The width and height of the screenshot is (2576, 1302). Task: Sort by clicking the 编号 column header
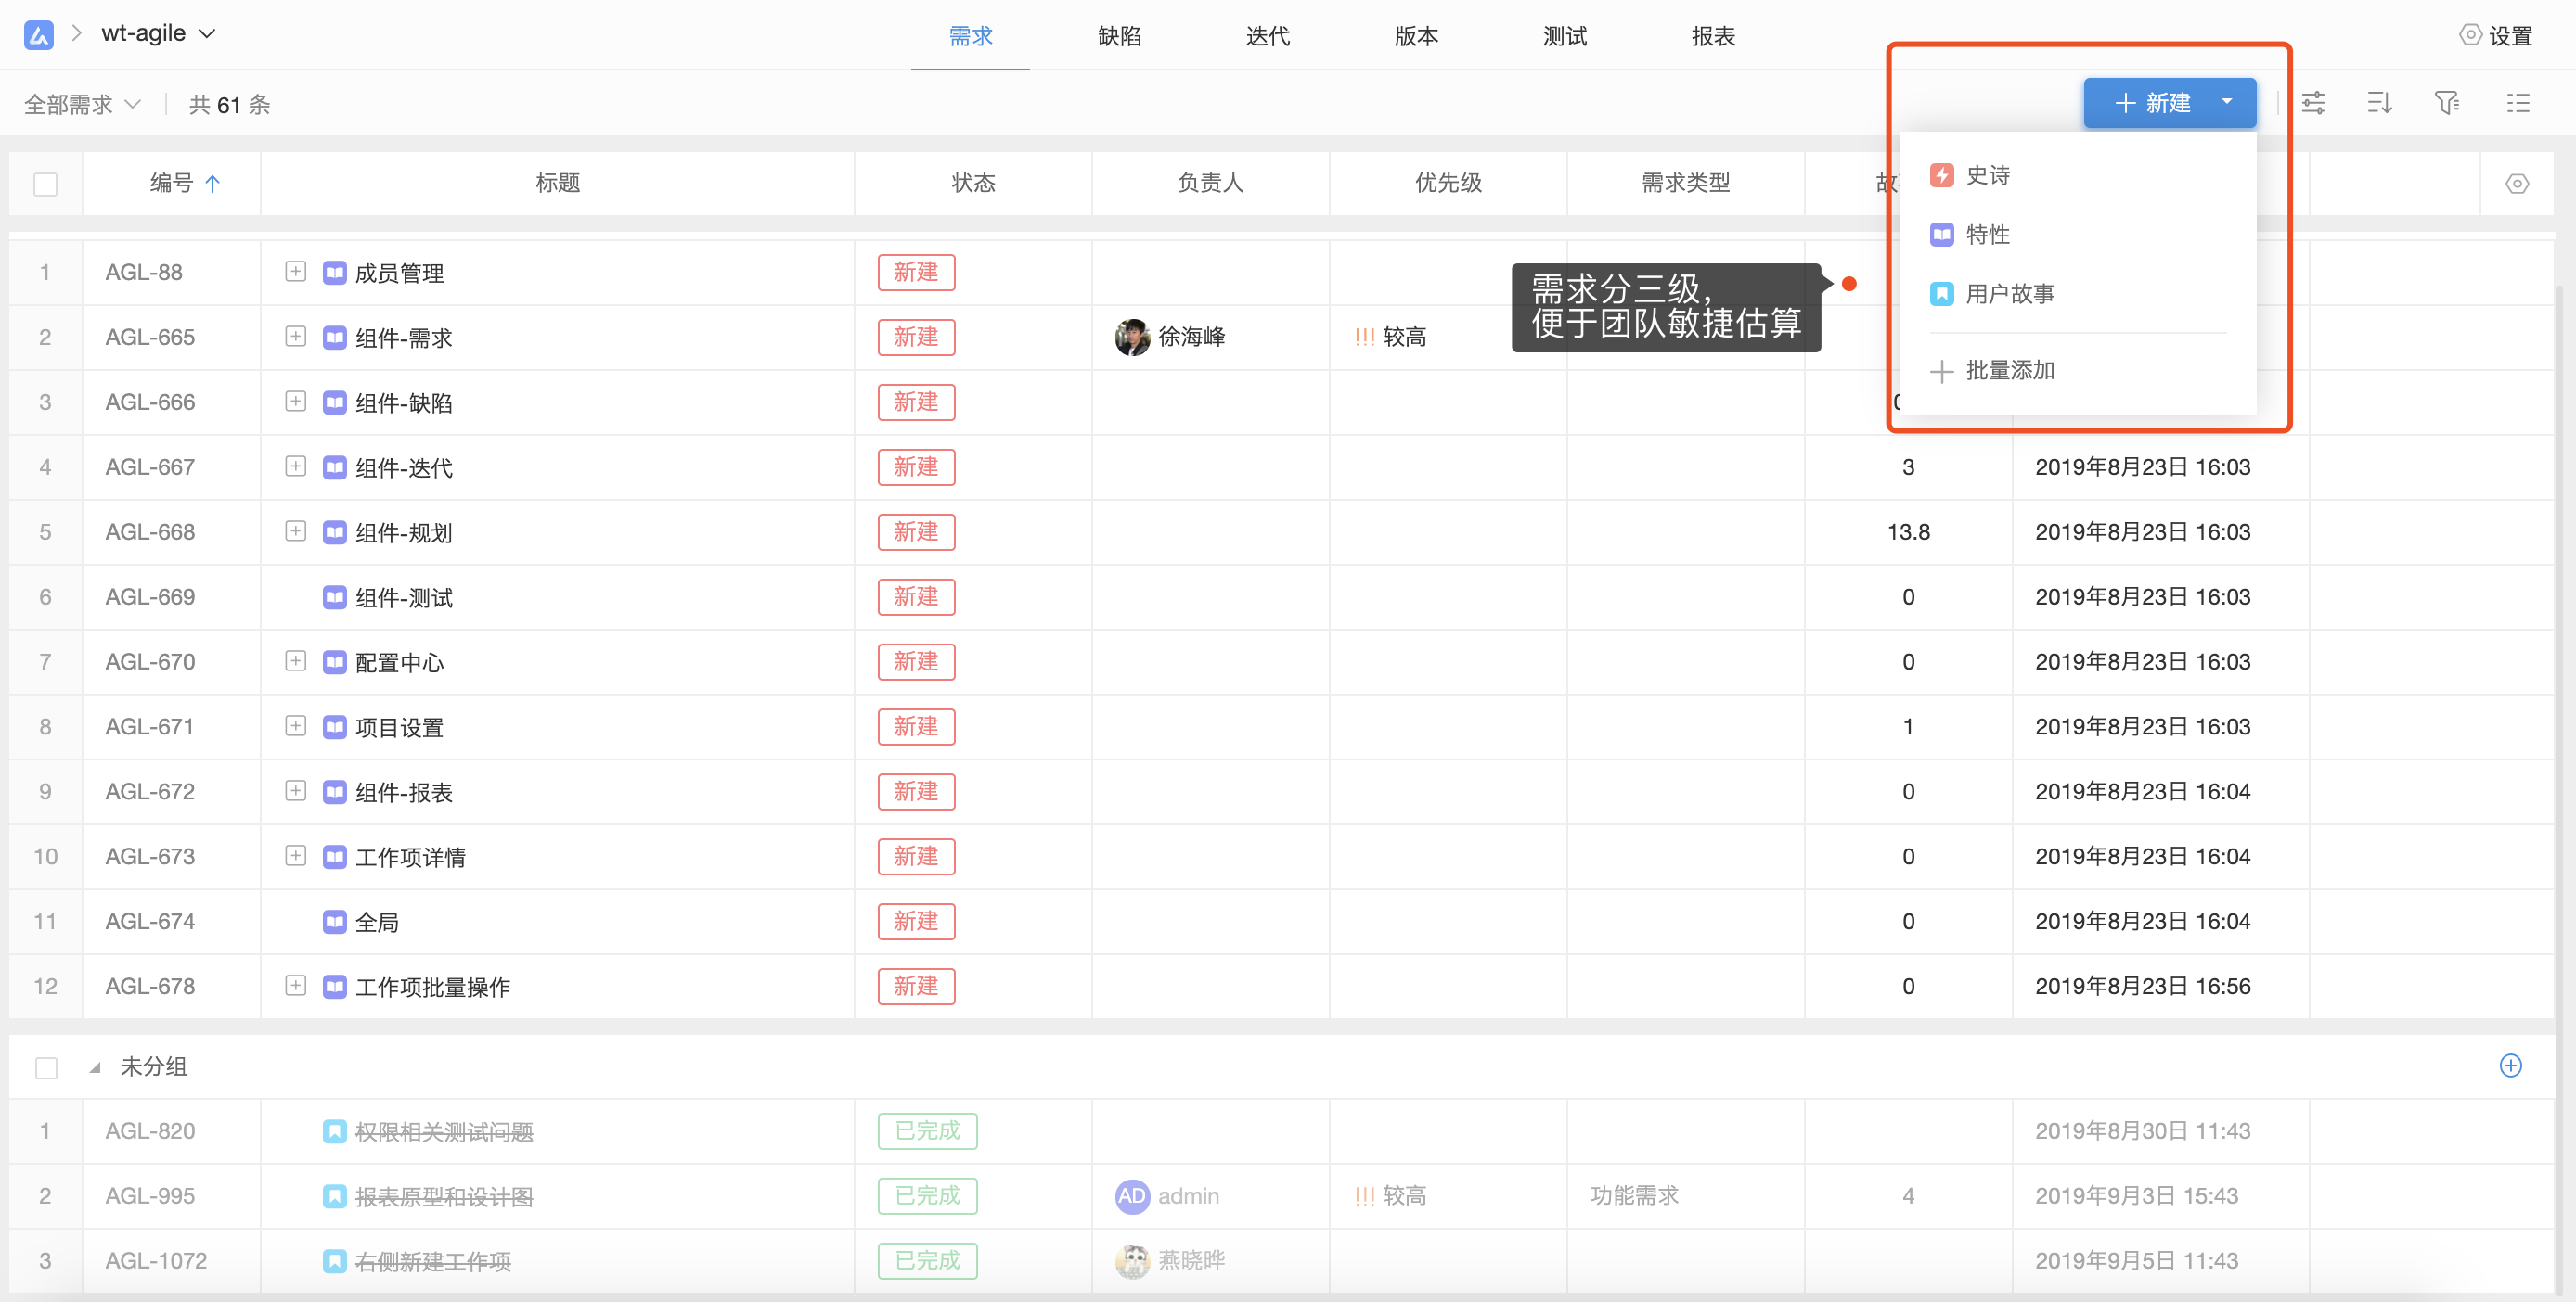click(172, 183)
